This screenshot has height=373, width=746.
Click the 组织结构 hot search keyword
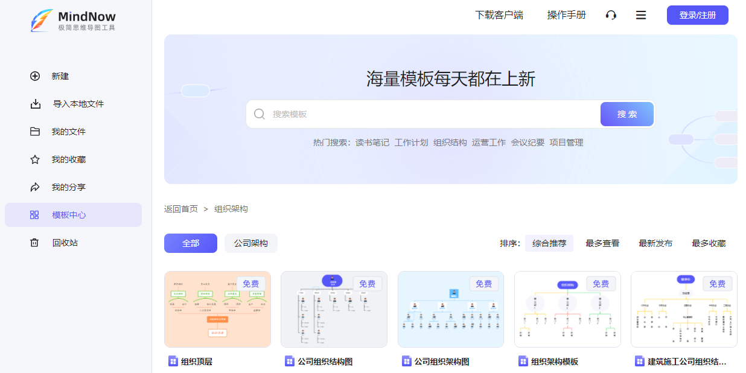450,142
